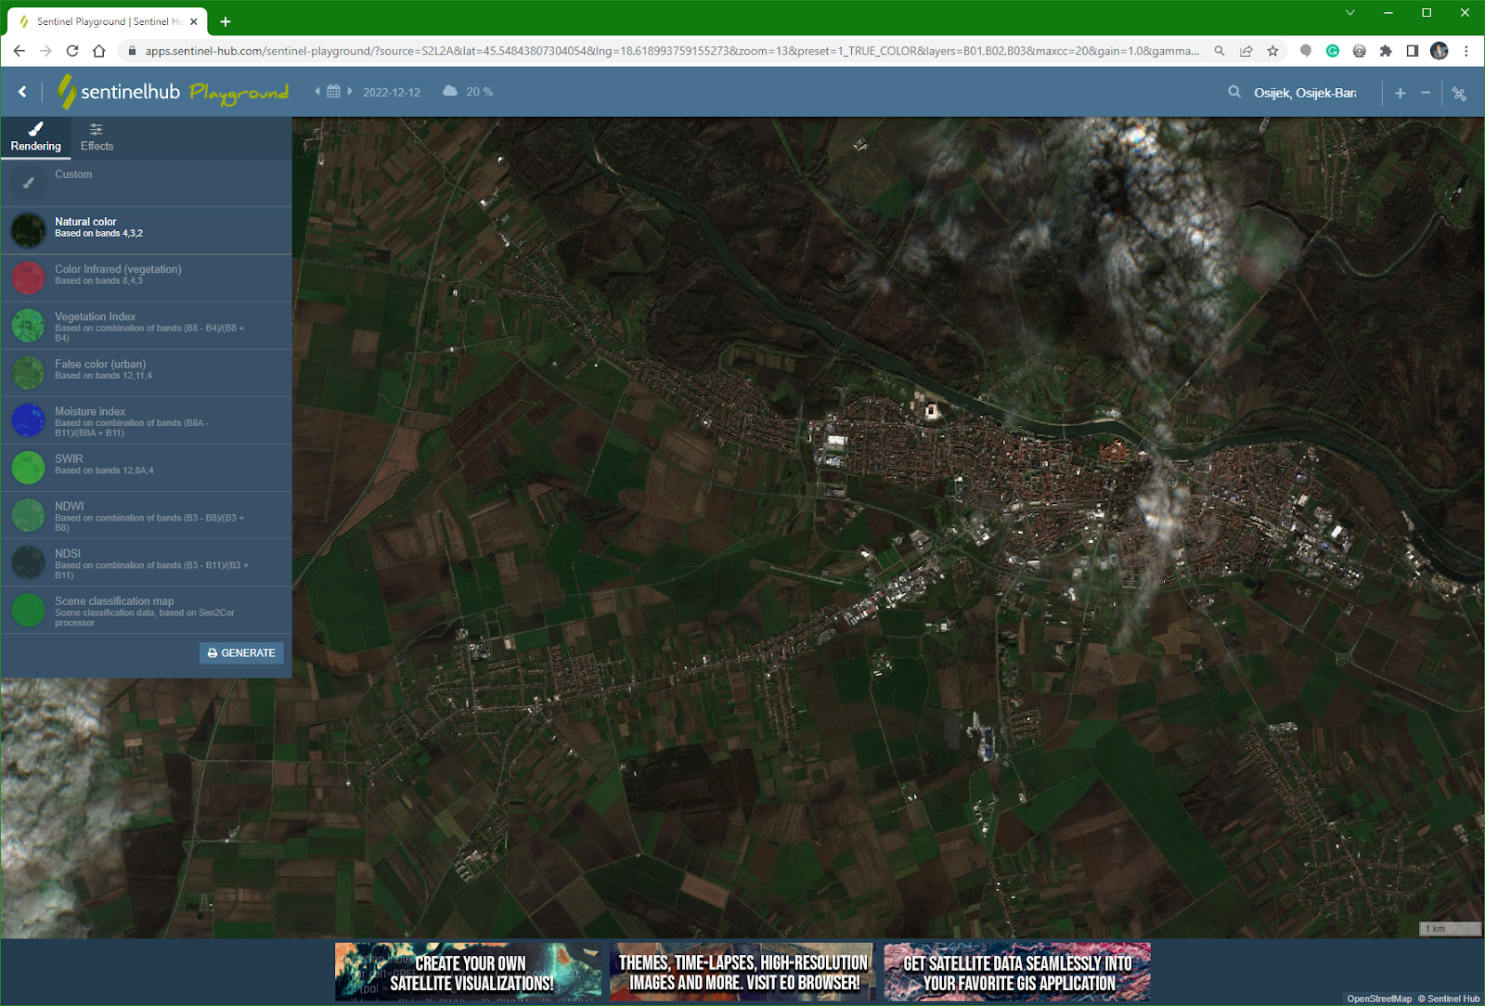Select False color (urban) preset
The image size is (1485, 1006).
click(x=147, y=372)
